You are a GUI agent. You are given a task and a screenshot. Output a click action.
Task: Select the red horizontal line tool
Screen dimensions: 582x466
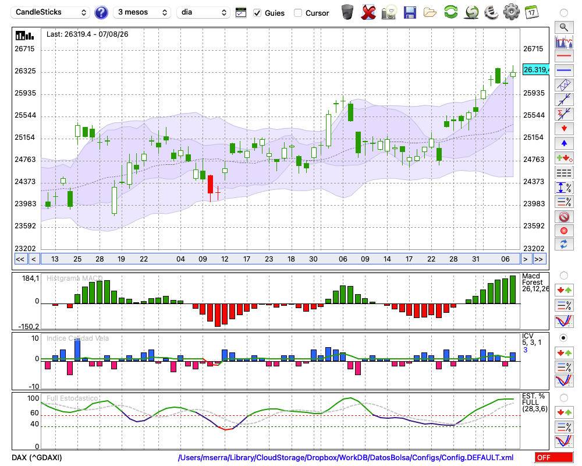pyautogui.click(x=564, y=56)
